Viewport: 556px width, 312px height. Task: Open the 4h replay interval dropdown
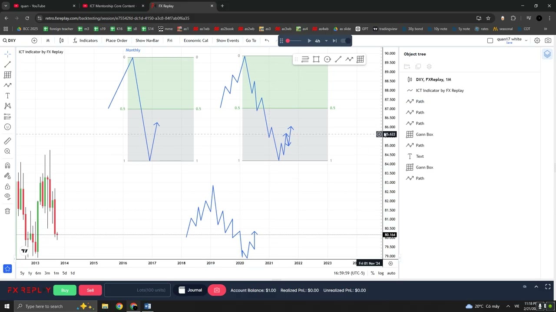click(321, 41)
